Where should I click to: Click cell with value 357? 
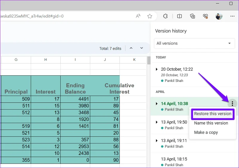coord(75,140)
